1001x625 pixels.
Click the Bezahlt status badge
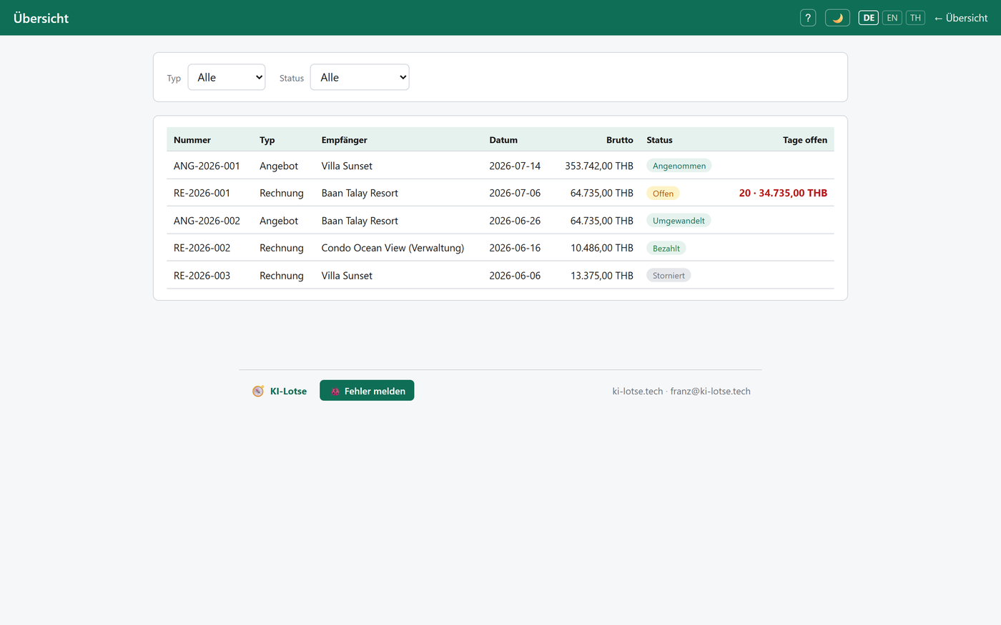click(x=666, y=249)
